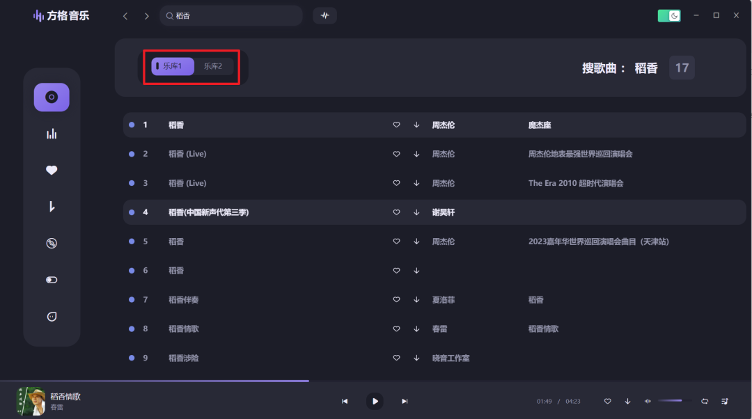Image resolution: width=752 pixels, height=419 pixels.
Task: Open artist 晓音工作室
Action: 451,358
